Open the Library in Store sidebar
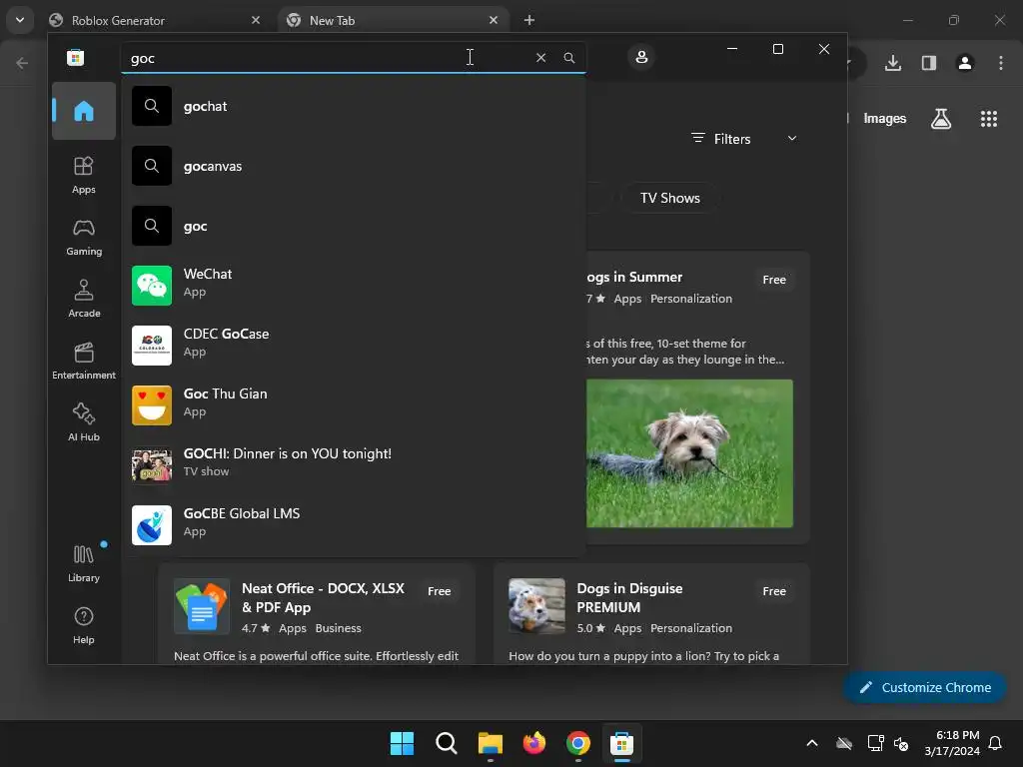This screenshot has height=767, width=1023. click(84, 563)
